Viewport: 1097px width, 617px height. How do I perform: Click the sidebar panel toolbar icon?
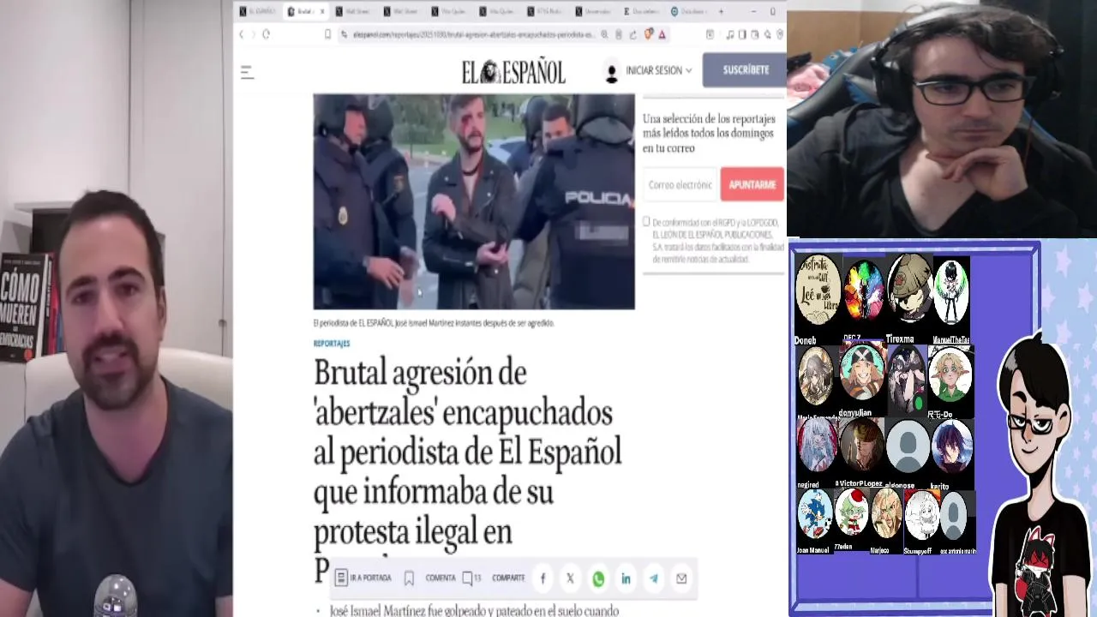pos(742,34)
